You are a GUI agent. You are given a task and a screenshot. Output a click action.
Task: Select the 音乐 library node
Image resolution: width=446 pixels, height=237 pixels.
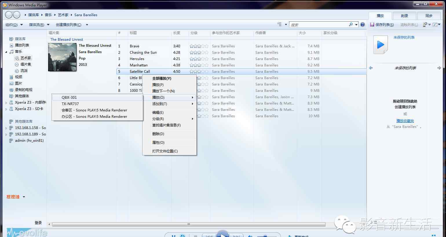(x=16, y=51)
